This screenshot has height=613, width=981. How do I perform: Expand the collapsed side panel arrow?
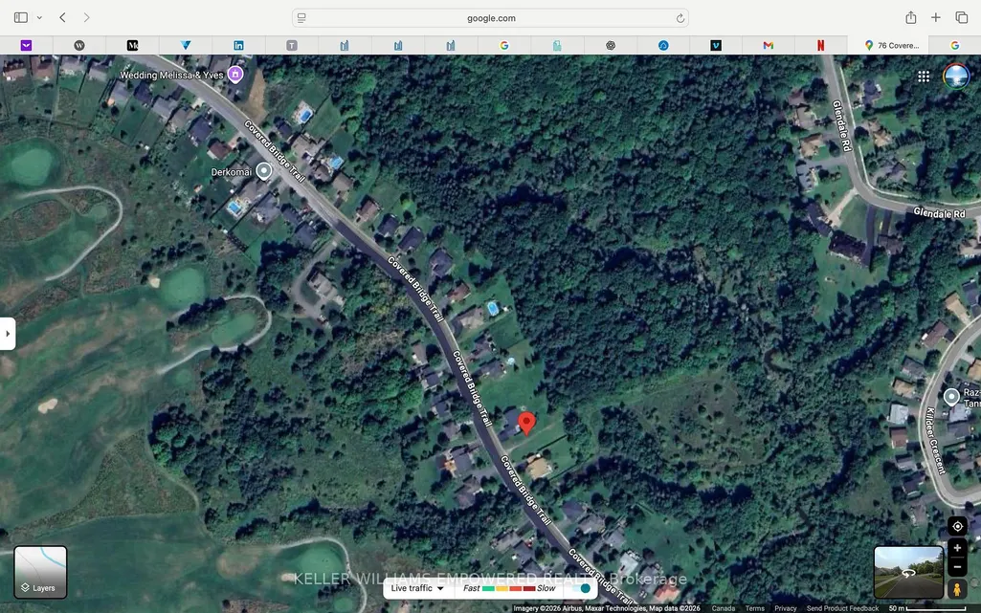[x=8, y=334]
